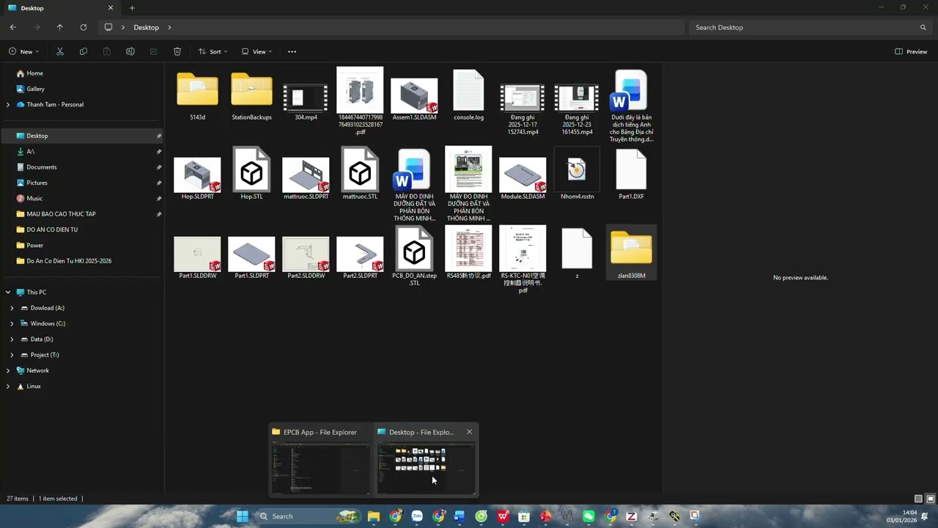The width and height of the screenshot is (938, 528).
Task: Open the View dropdown menu
Action: point(257,51)
